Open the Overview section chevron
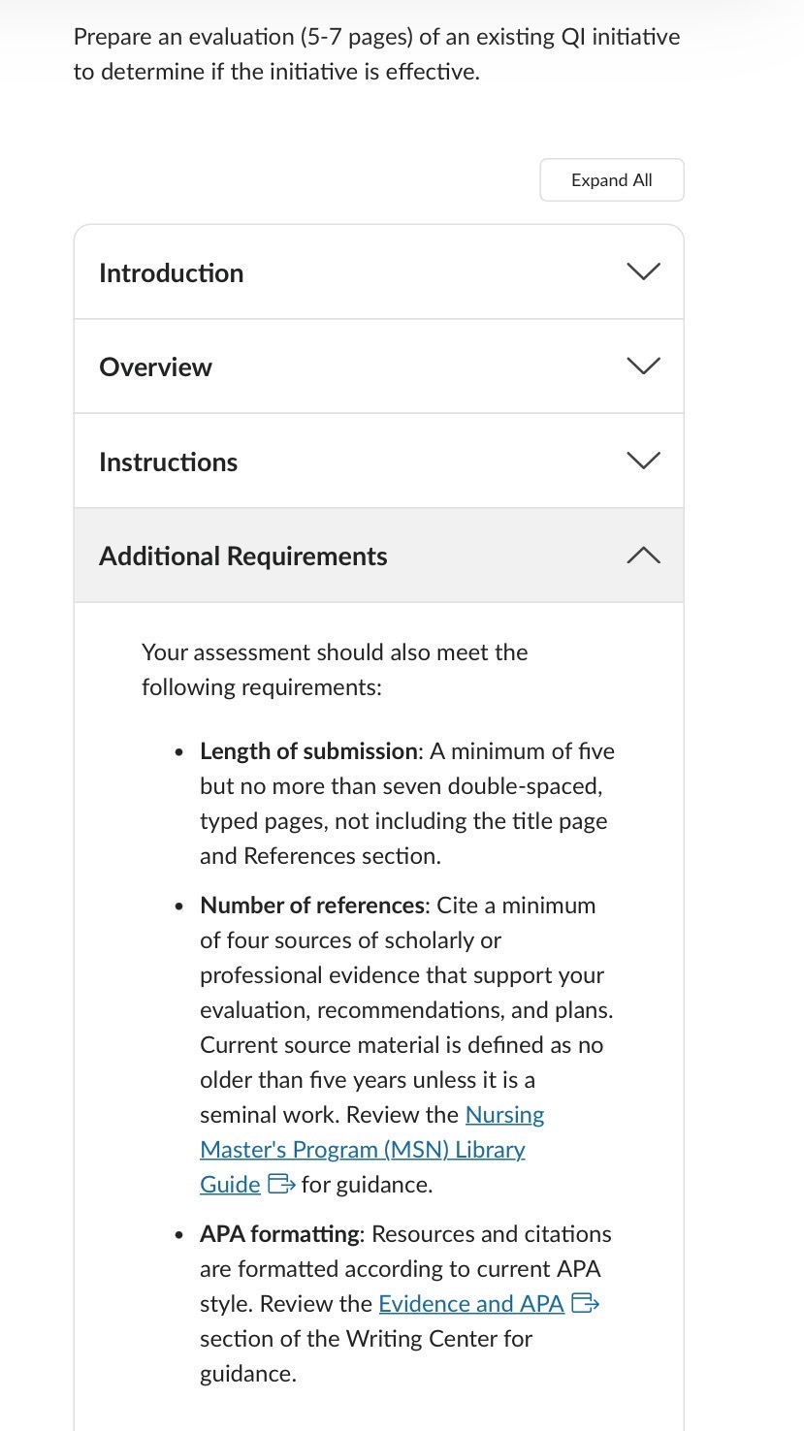804x1431 pixels. pyautogui.click(x=643, y=366)
